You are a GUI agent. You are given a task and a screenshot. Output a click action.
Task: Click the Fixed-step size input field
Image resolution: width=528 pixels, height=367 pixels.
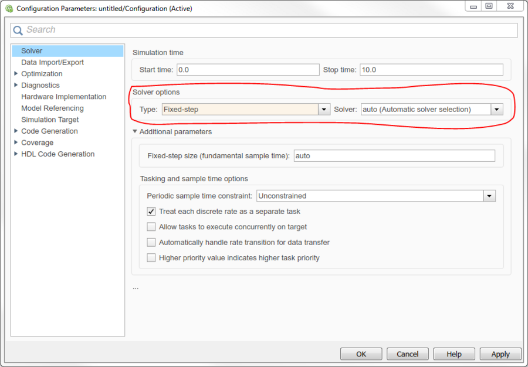tap(394, 156)
